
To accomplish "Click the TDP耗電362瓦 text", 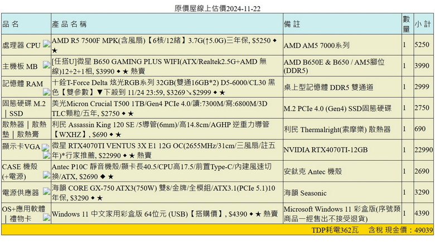I will tap(335, 230).
